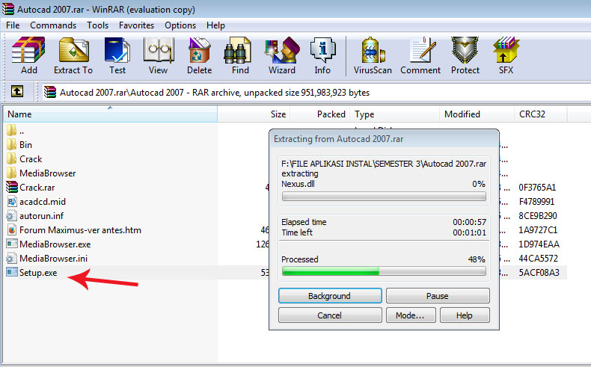Cancel the extraction
591x367 pixels.
[330, 315]
